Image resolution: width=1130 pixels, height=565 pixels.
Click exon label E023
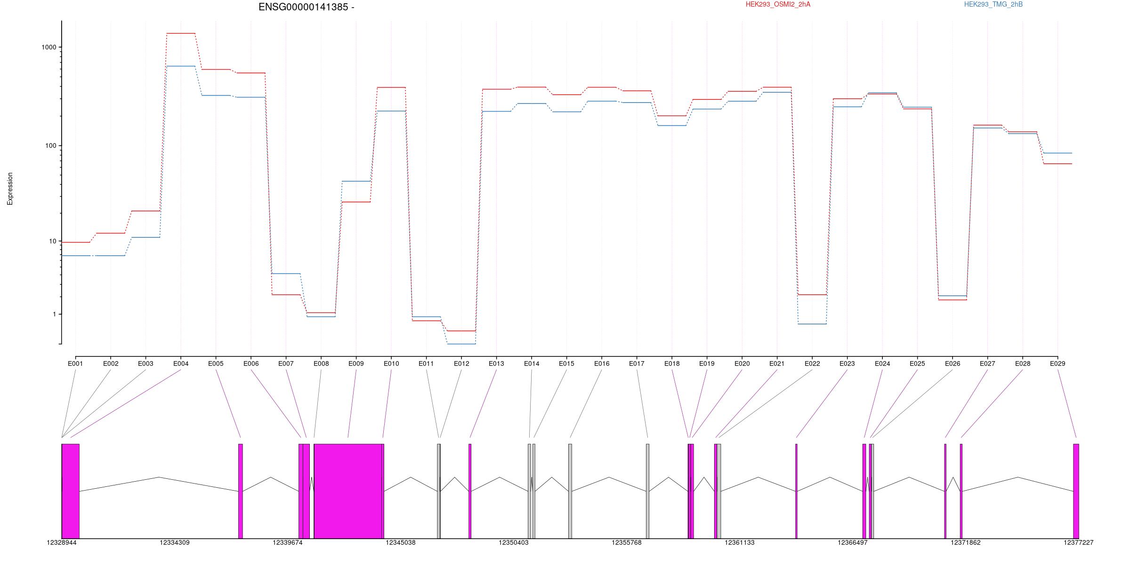[x=847, y=363]
